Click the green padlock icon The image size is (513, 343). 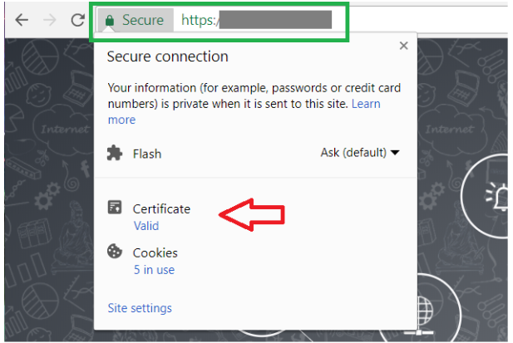110,21
